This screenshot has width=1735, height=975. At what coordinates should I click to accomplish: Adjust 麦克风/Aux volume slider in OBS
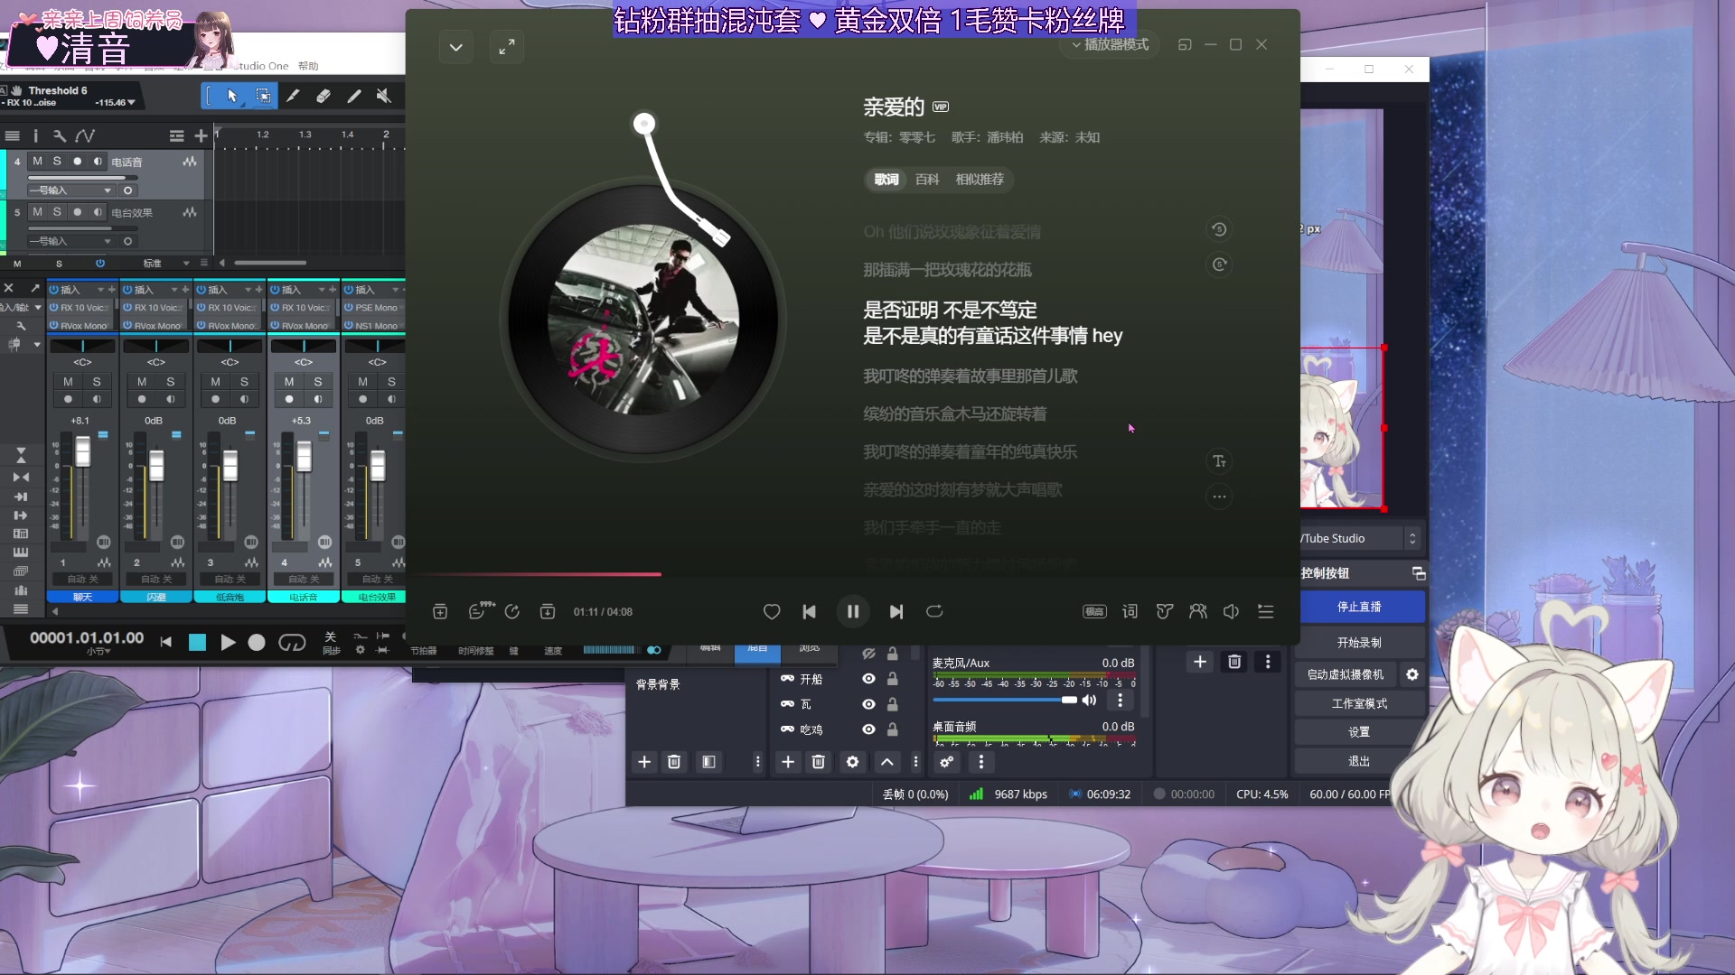click(x=1005, y=700)
